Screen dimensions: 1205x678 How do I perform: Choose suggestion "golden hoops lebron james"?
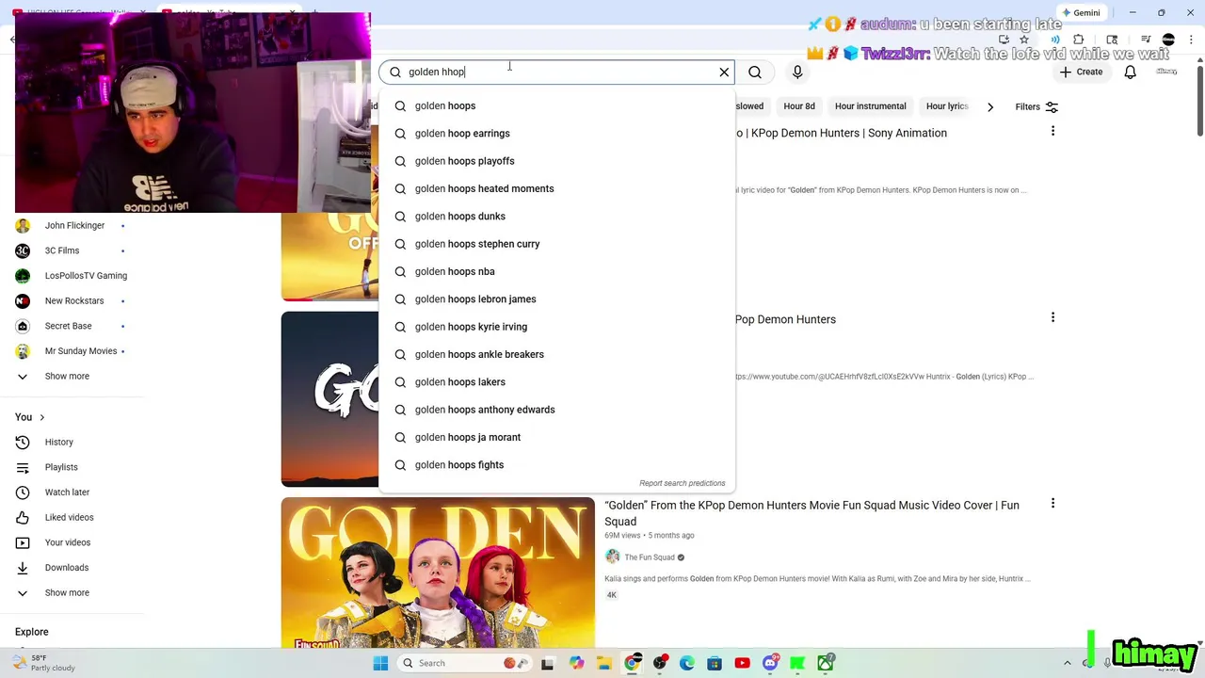pyautogui.click(x=556, y=299)
